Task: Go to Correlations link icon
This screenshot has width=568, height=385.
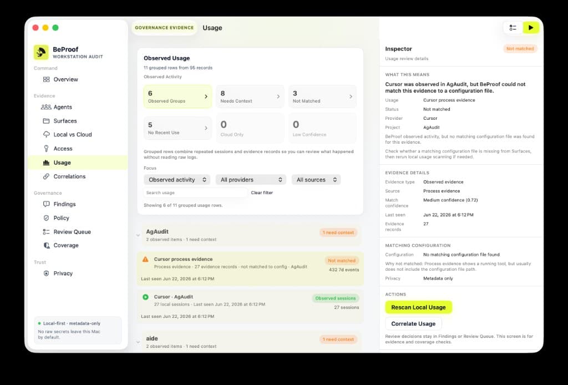Action: (x=46, y=177)
